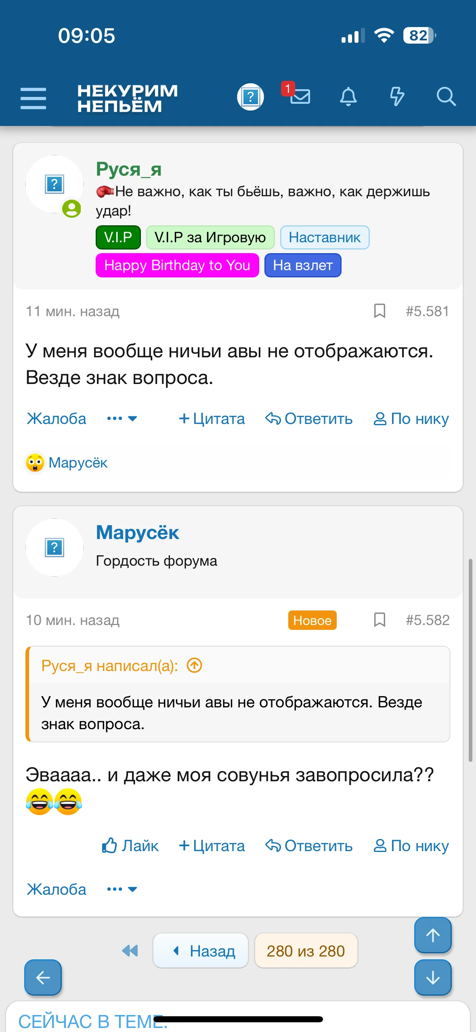Go back using the left-arrow button
The image size is (476, 1032).
[43, 977]
